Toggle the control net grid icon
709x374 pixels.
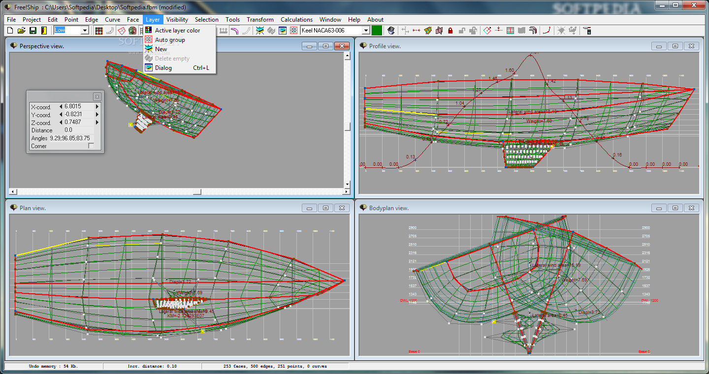99,31
